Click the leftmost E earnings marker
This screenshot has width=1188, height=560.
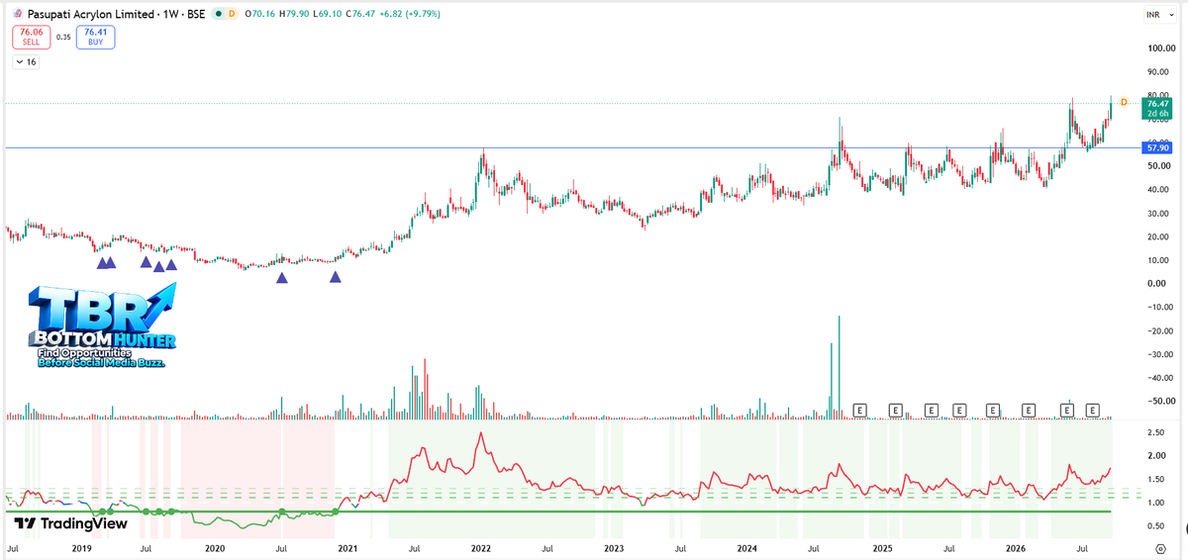(859, 410)
